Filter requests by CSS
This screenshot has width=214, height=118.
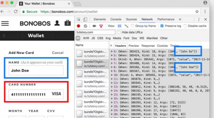tap(100, 38)
